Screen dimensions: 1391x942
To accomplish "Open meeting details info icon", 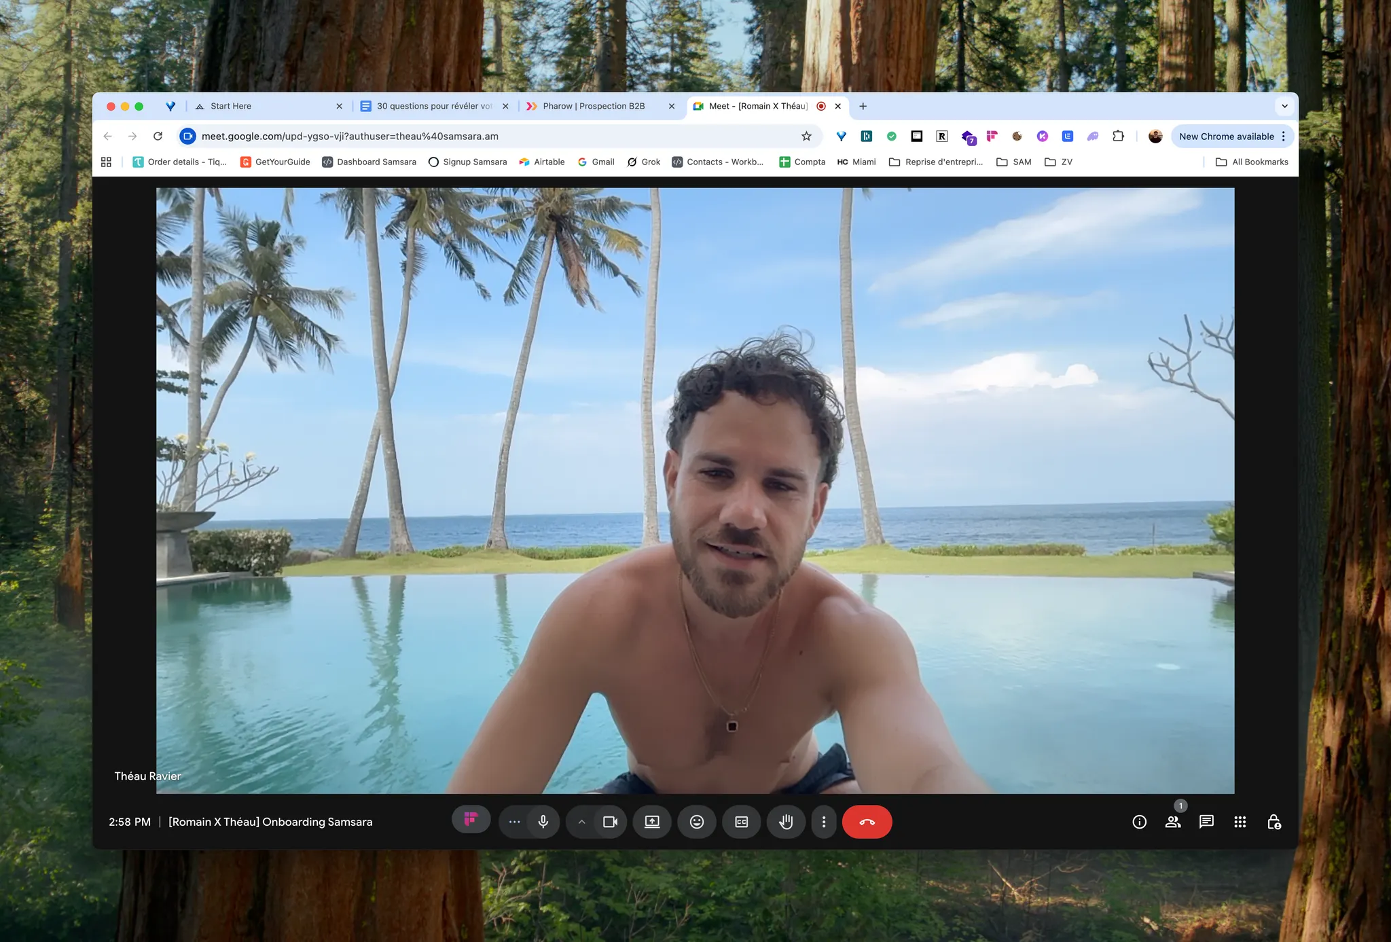I will [1139, 822].
